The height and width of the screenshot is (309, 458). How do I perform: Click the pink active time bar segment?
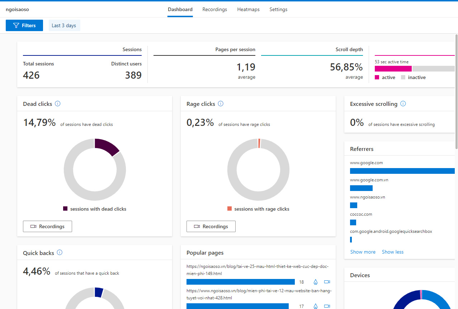pyautogui.click(x=393, y=69)
